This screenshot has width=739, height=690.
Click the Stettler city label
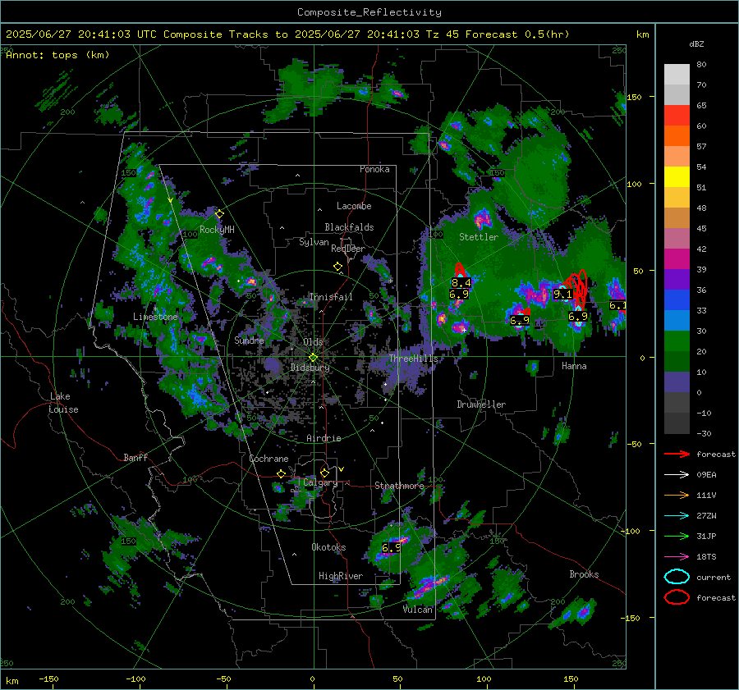[479, 237]
